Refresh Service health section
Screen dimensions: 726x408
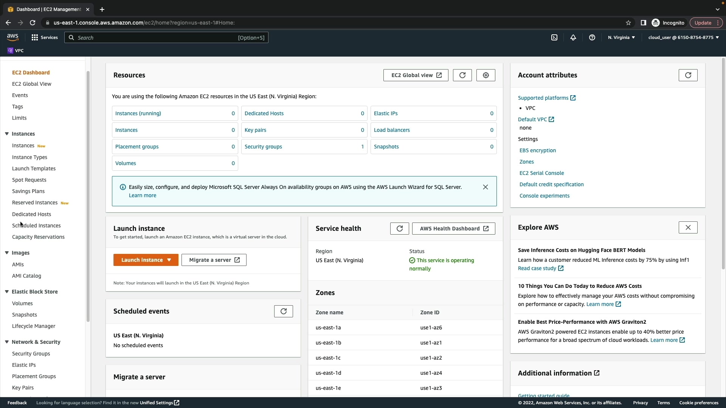point(399,229)
